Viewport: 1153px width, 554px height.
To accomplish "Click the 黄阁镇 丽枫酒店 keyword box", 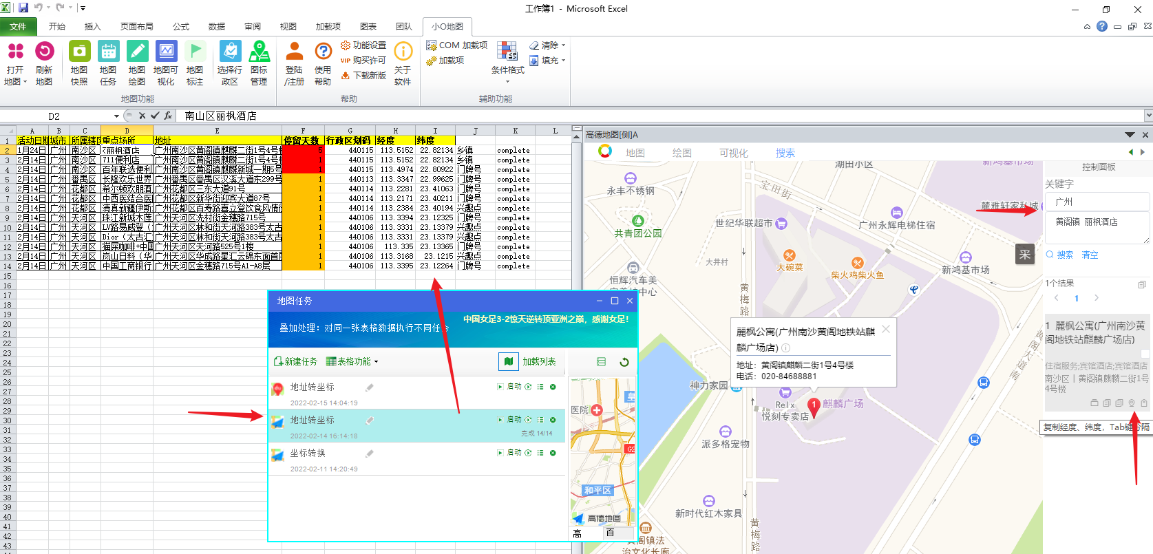I will pyautogui.click(x=1097, y=228).
